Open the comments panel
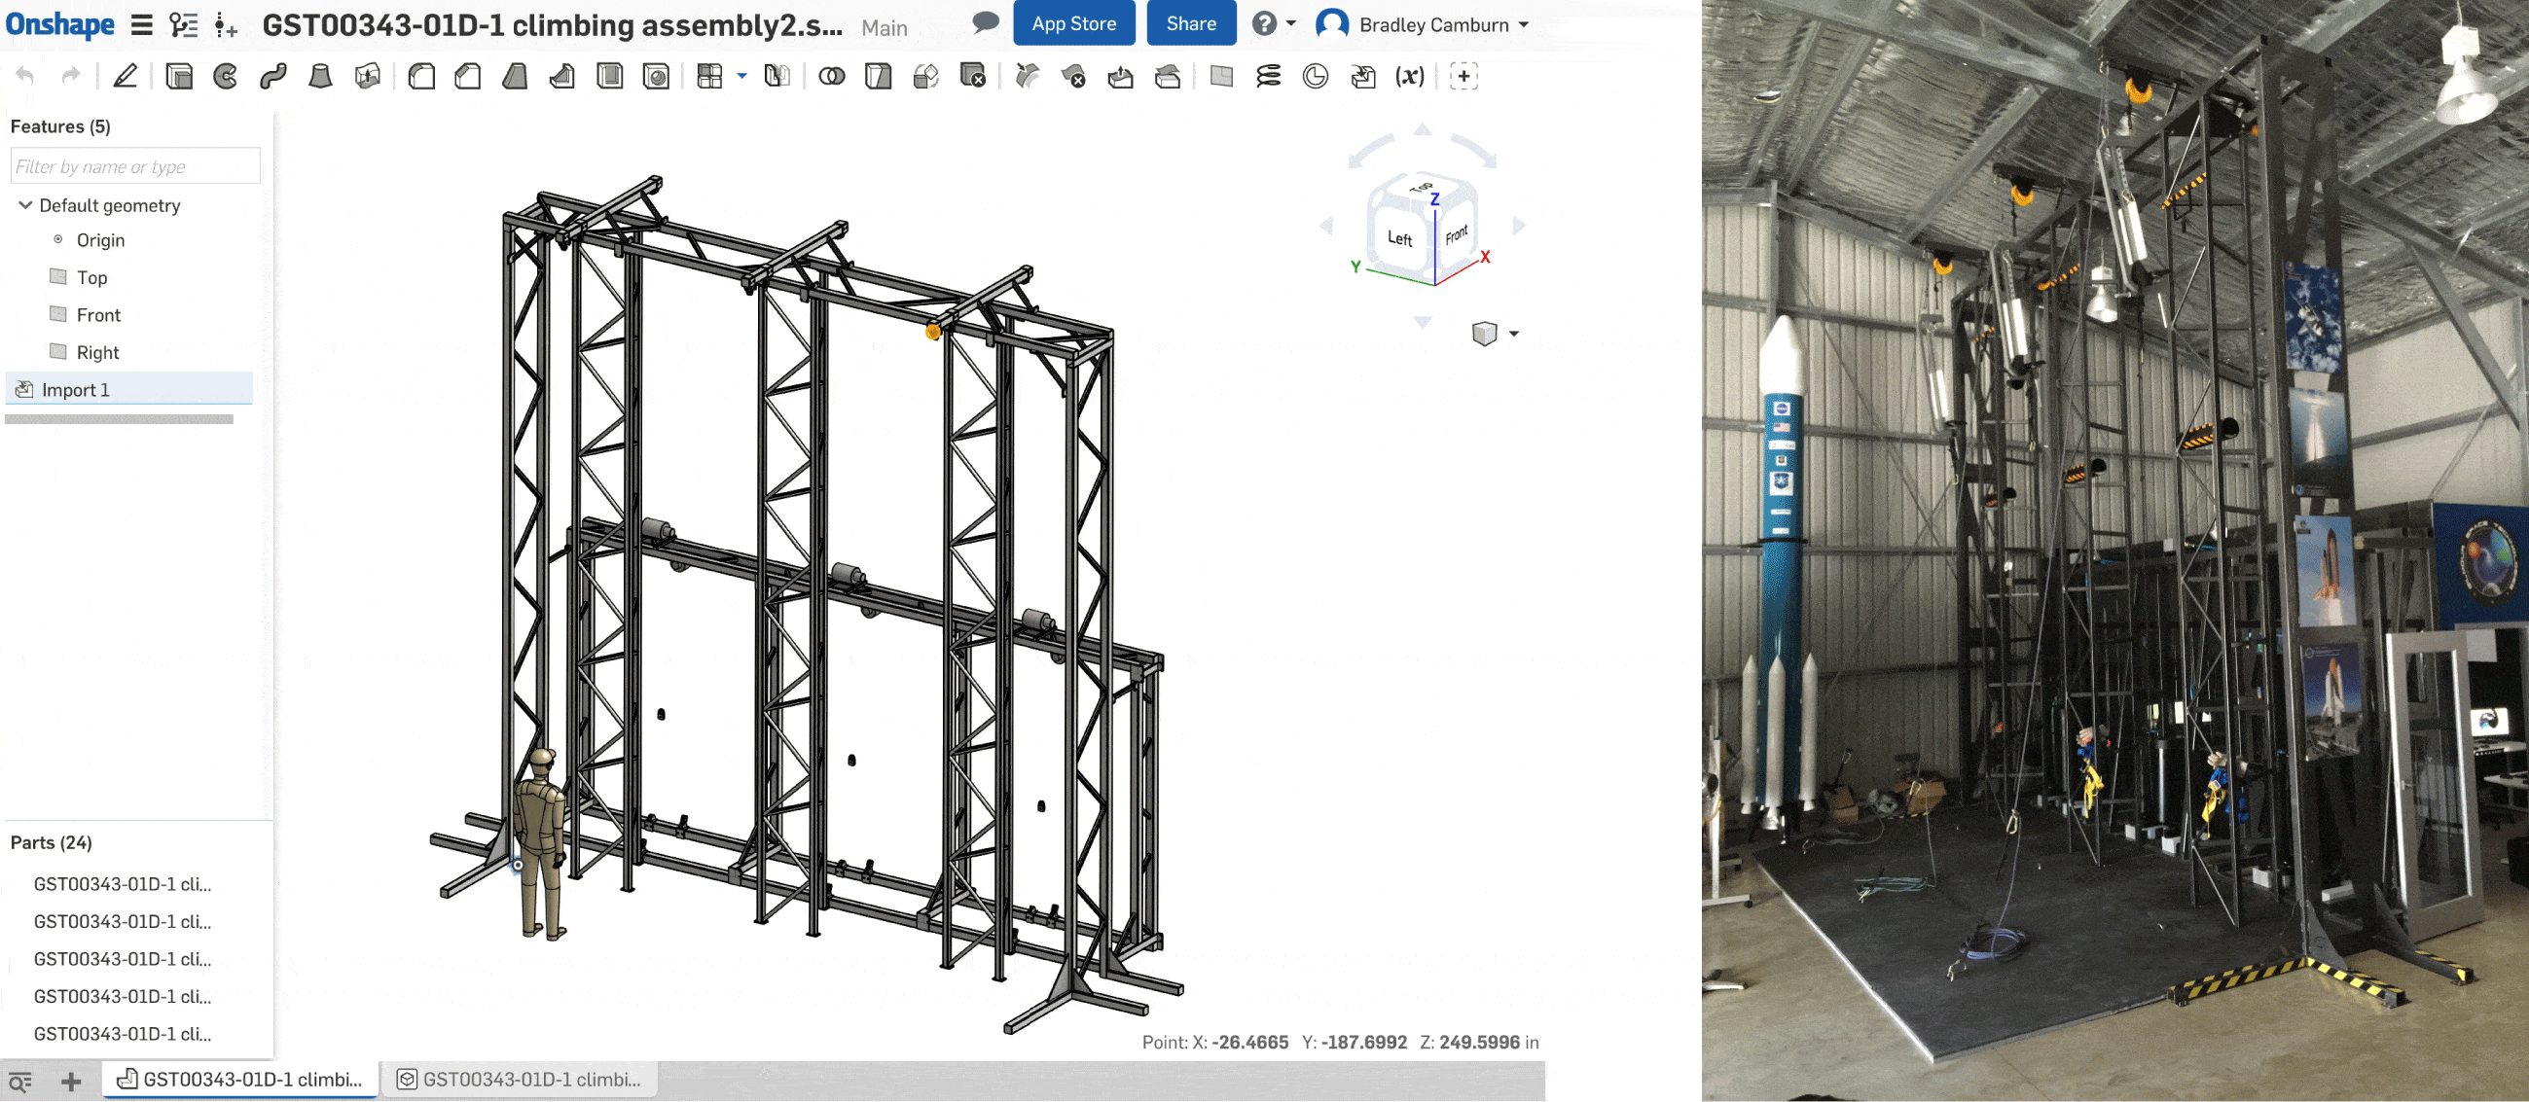 (x=985, y=22)
